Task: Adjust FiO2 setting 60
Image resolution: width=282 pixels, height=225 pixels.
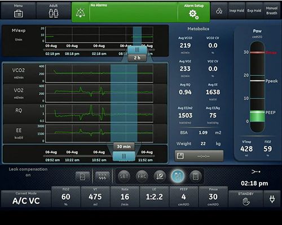Action: click(66, 197)
